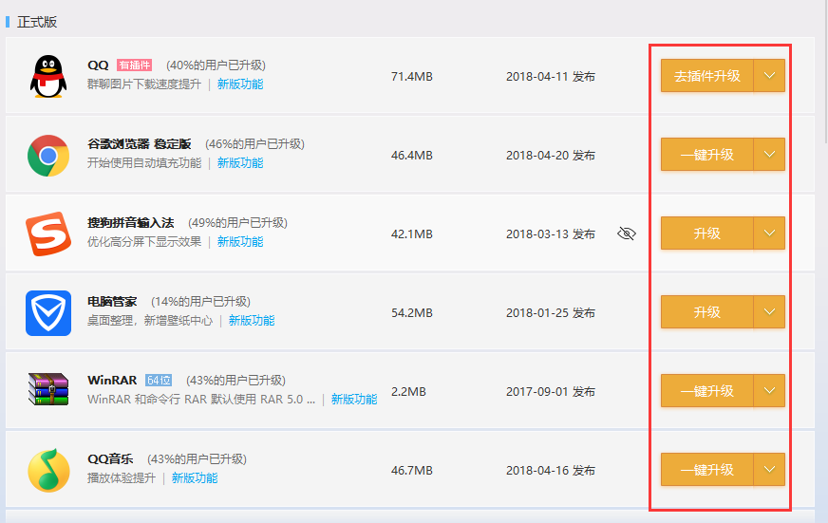
Task: Click the 电脑管家 software name
Action: 112,301
